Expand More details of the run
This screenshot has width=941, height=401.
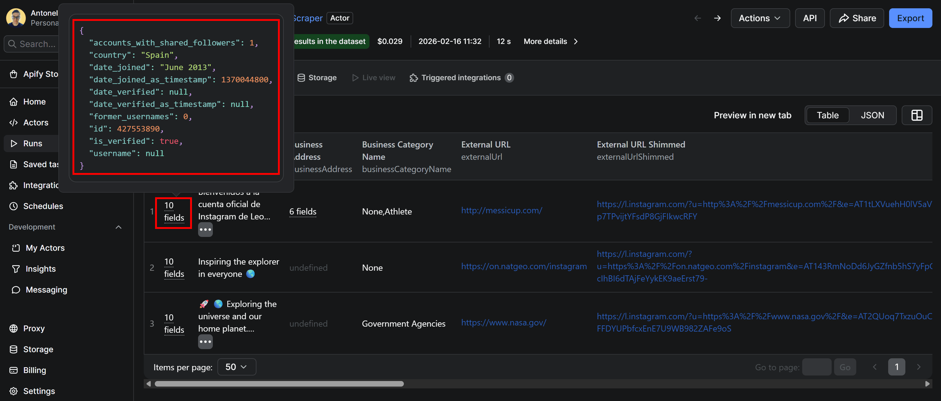pyautogui.click(x=550, y=41)
